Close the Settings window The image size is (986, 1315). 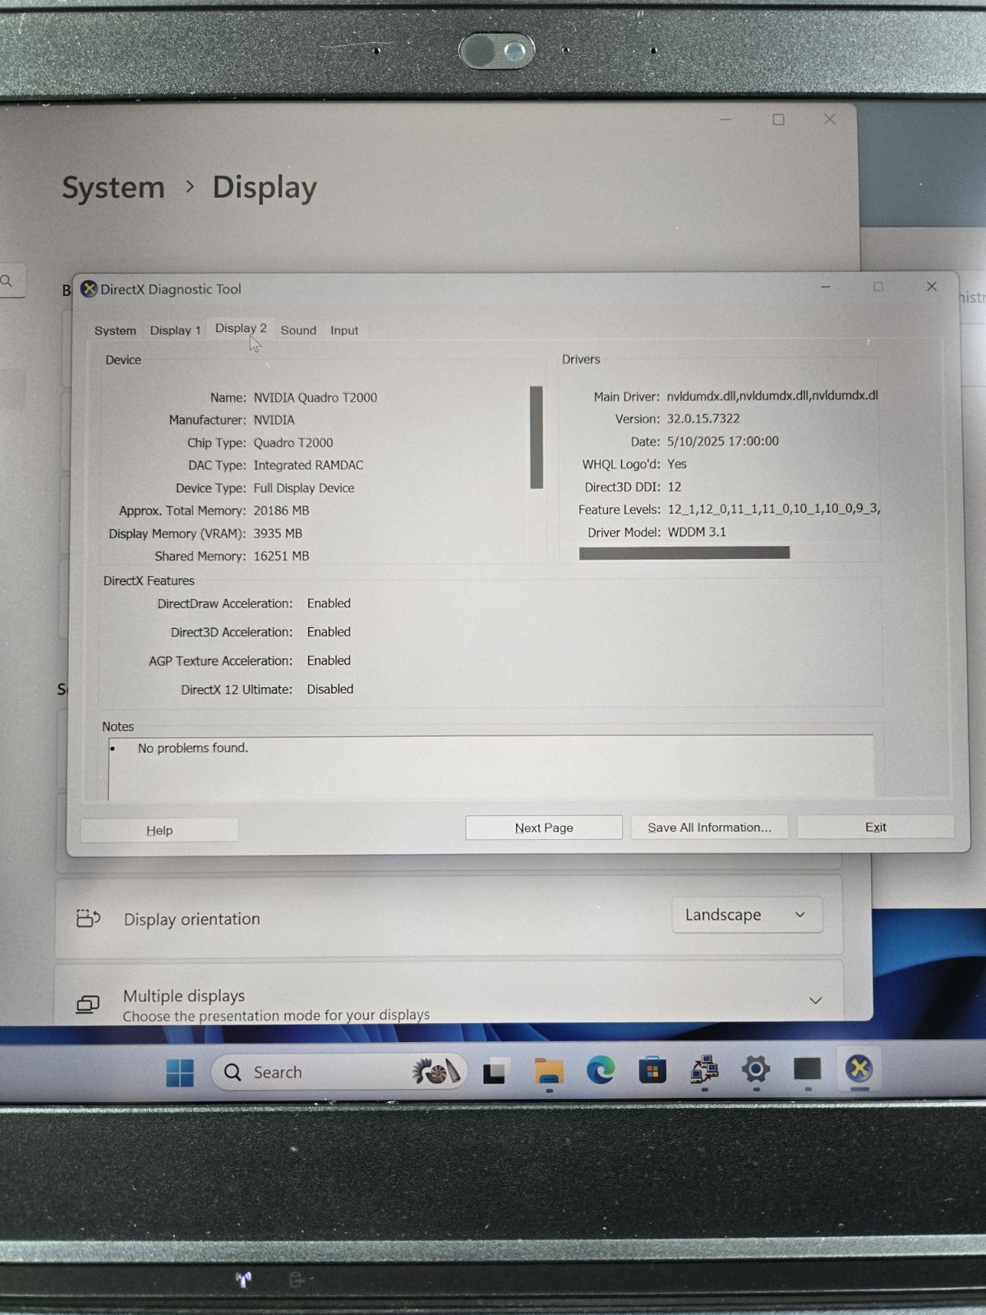point(830,119)
